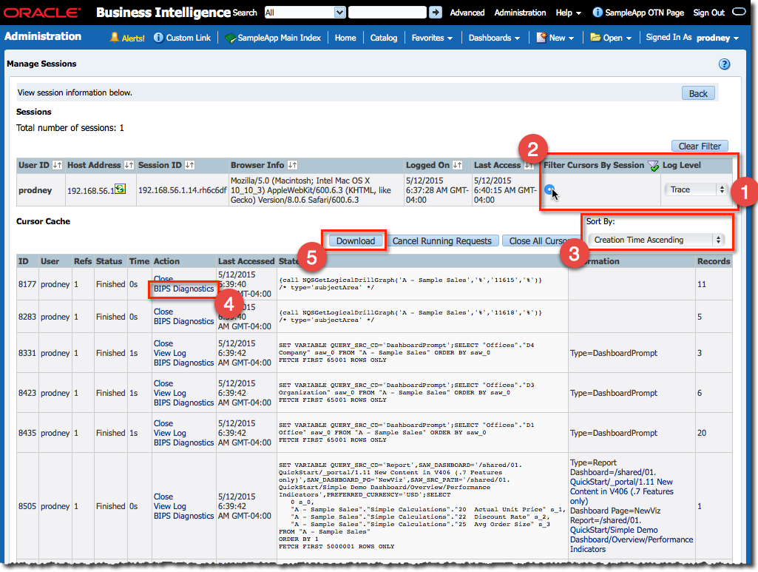Sort sessions by User ID column
This screenshot has height=572, width=758.
[57, 165]
